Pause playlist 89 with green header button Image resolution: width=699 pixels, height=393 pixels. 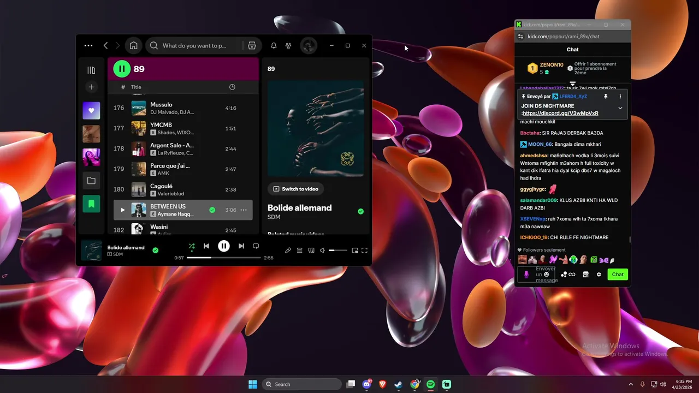pos(122,69)
